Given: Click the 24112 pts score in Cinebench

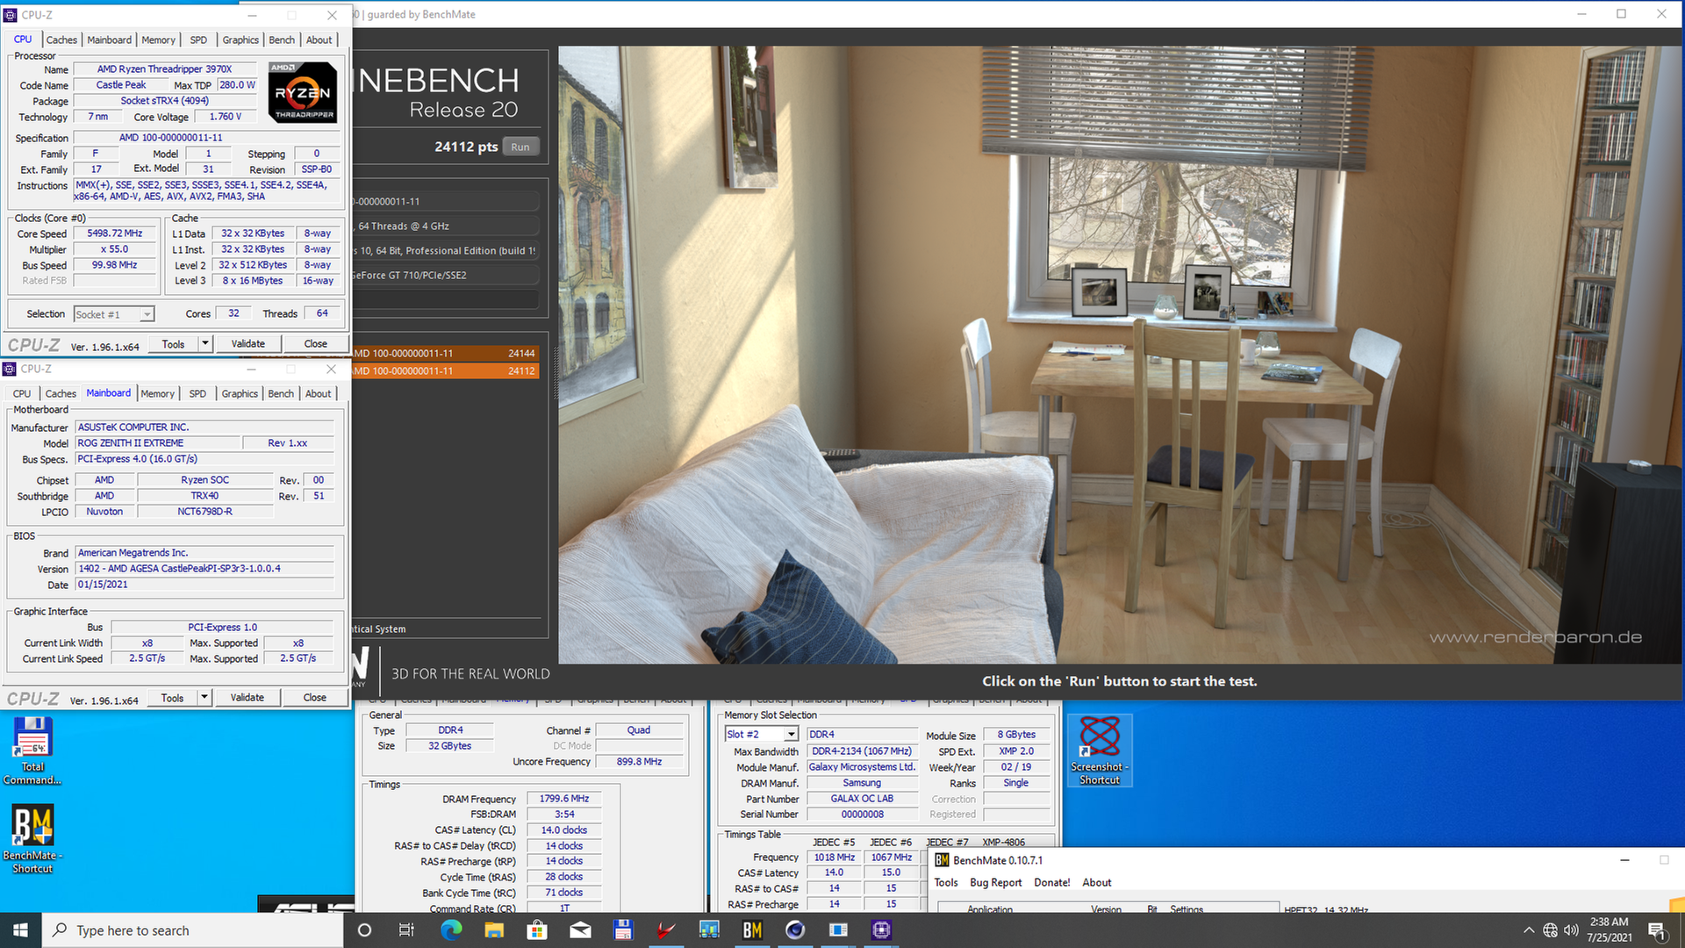Looking at the screenshot, I should click(x=466, y=147).
